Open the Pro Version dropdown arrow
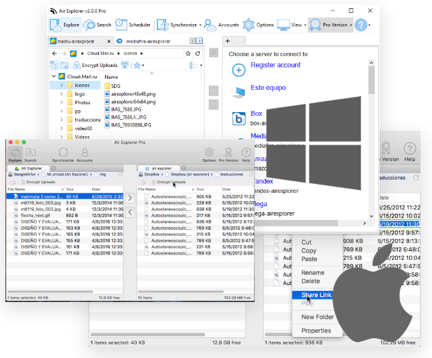 coord(351,25)
